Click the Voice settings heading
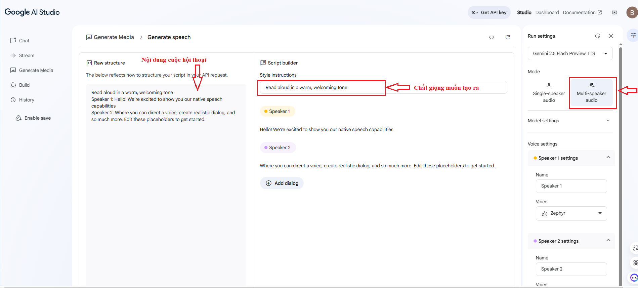 click(543, 144)
